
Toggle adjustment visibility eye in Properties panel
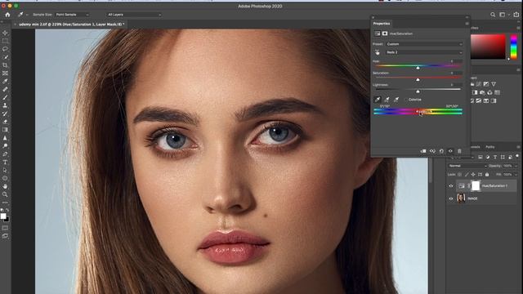pyautogui.click(x=450, y=151)
